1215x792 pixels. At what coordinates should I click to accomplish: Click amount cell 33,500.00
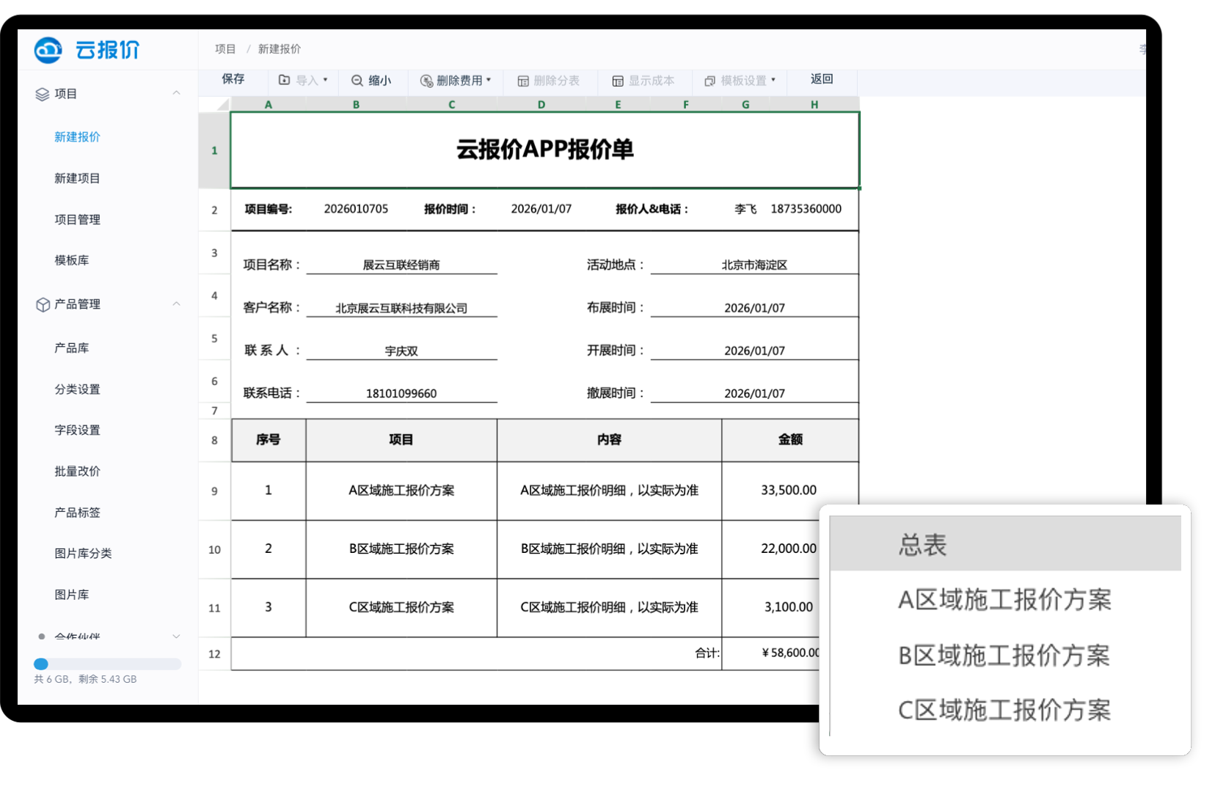[789, 491]
